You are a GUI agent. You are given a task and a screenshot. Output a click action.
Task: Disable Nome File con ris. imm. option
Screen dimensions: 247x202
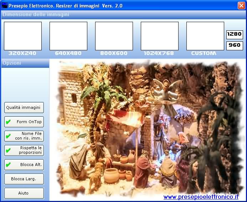(24, 136)
